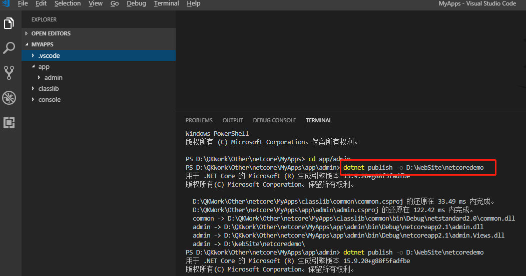Open the Go menu

coord(115,3)
